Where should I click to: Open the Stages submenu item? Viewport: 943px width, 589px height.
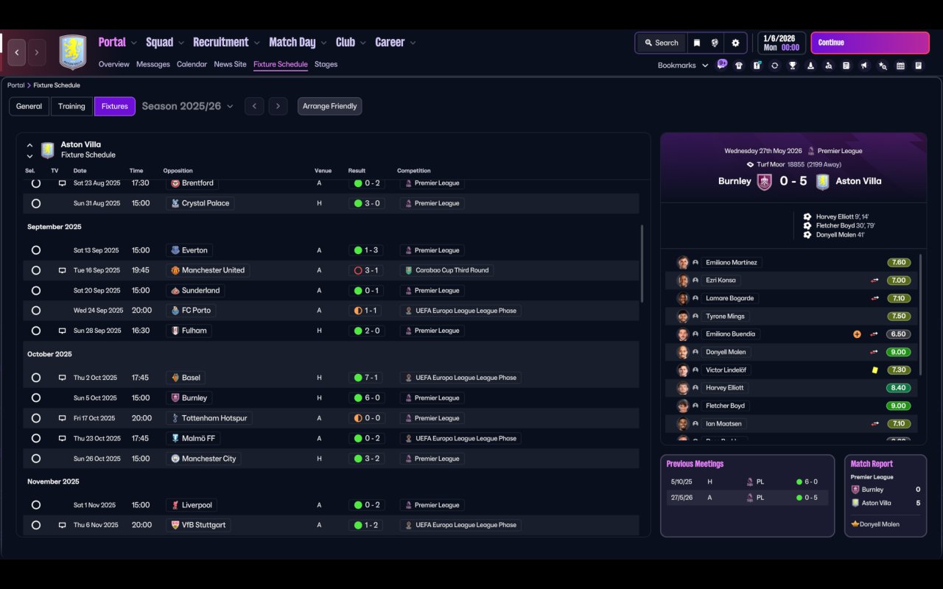(326, 64)
